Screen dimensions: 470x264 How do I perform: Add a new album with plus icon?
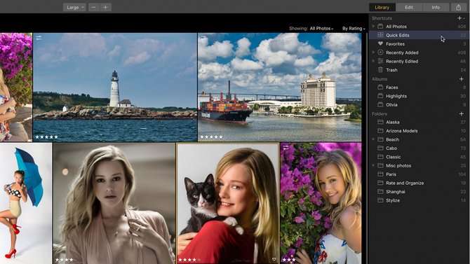462,79
